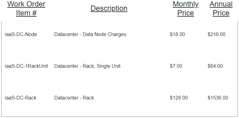Click the Data Node Charges description
This screenshot has height=118, width=239.
pos(91,35)
